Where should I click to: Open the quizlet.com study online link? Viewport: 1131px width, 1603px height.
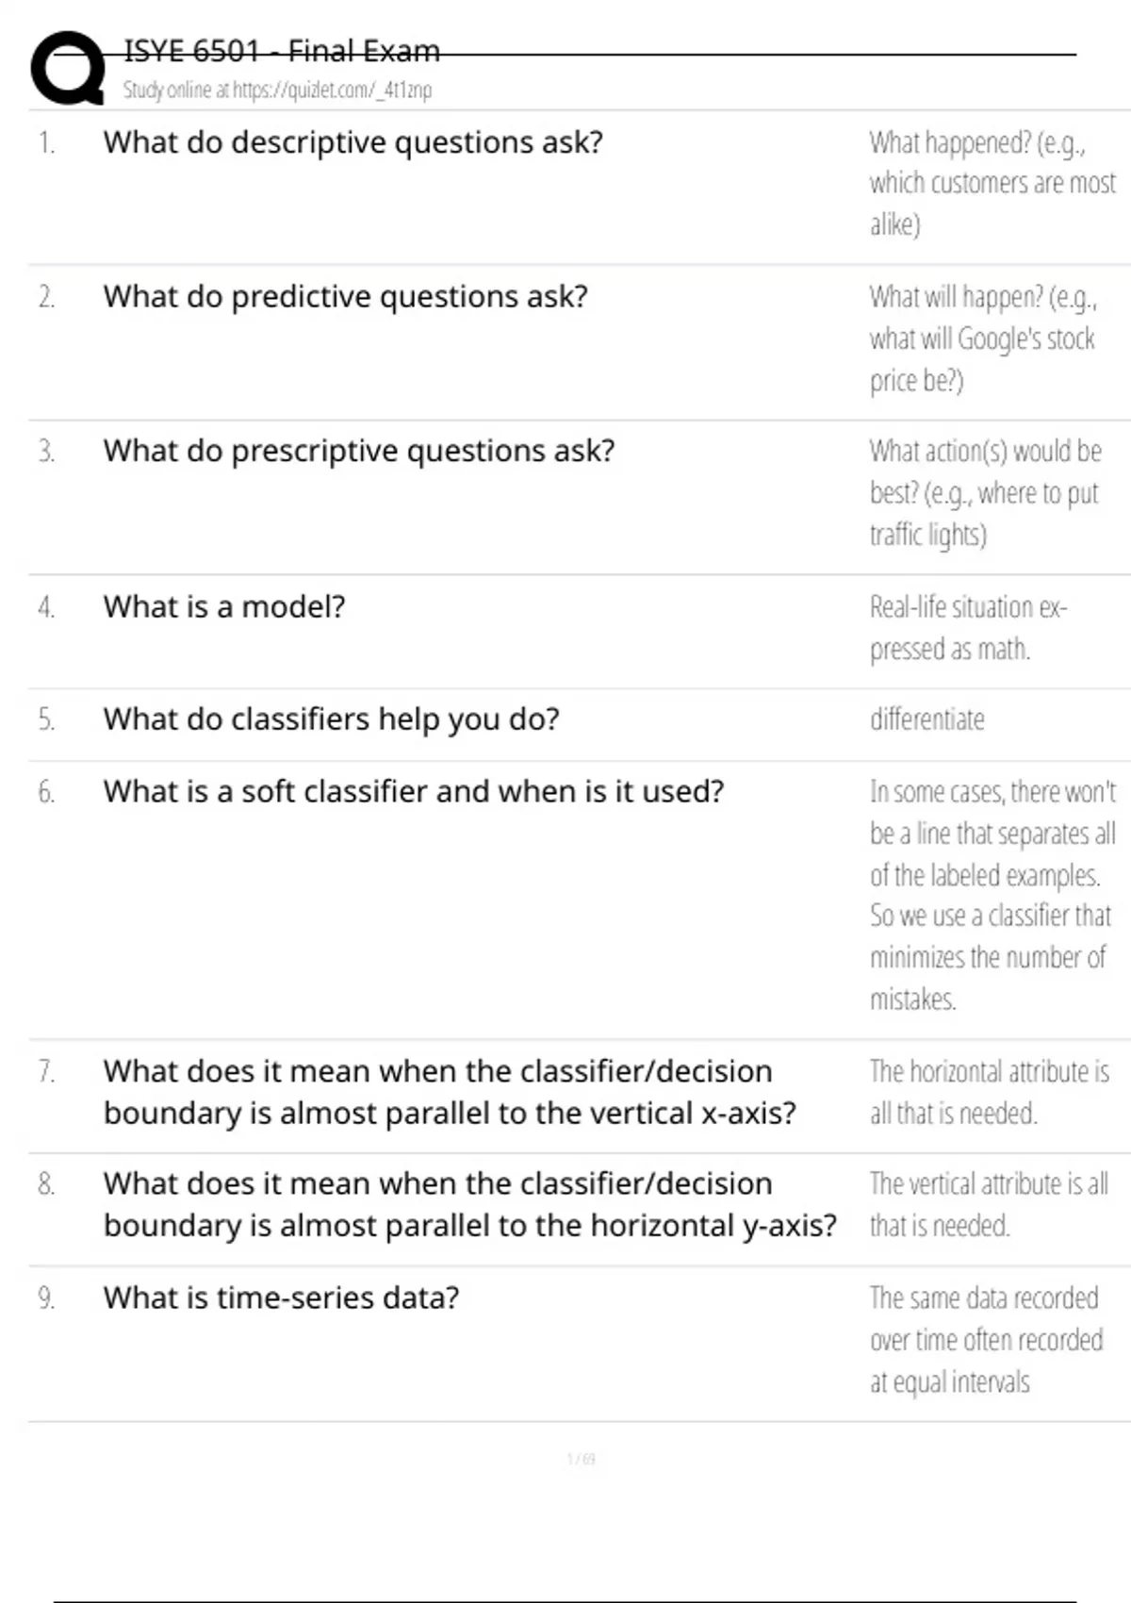click(x=277, y=91)
